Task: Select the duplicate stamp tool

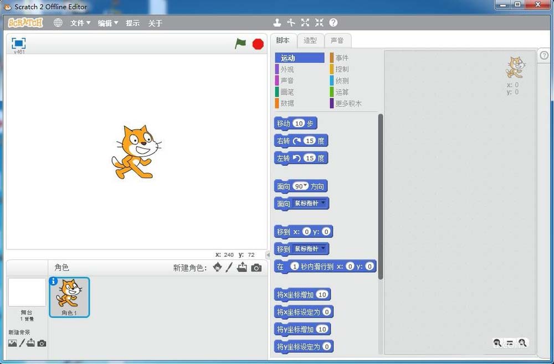Action: [277, 23]
